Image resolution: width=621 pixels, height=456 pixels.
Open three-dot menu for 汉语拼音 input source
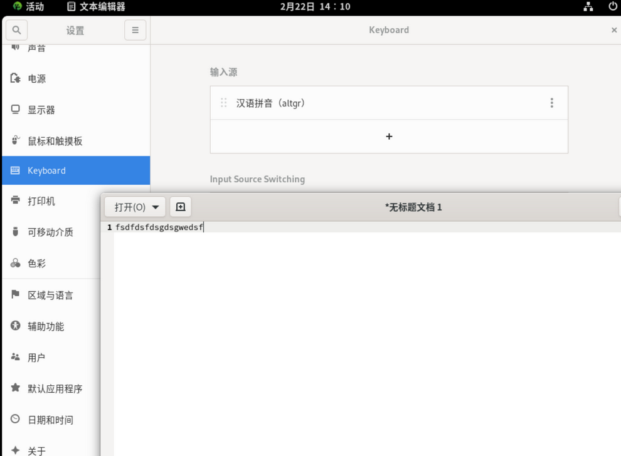pyautogui.click(x=551, y=103)
